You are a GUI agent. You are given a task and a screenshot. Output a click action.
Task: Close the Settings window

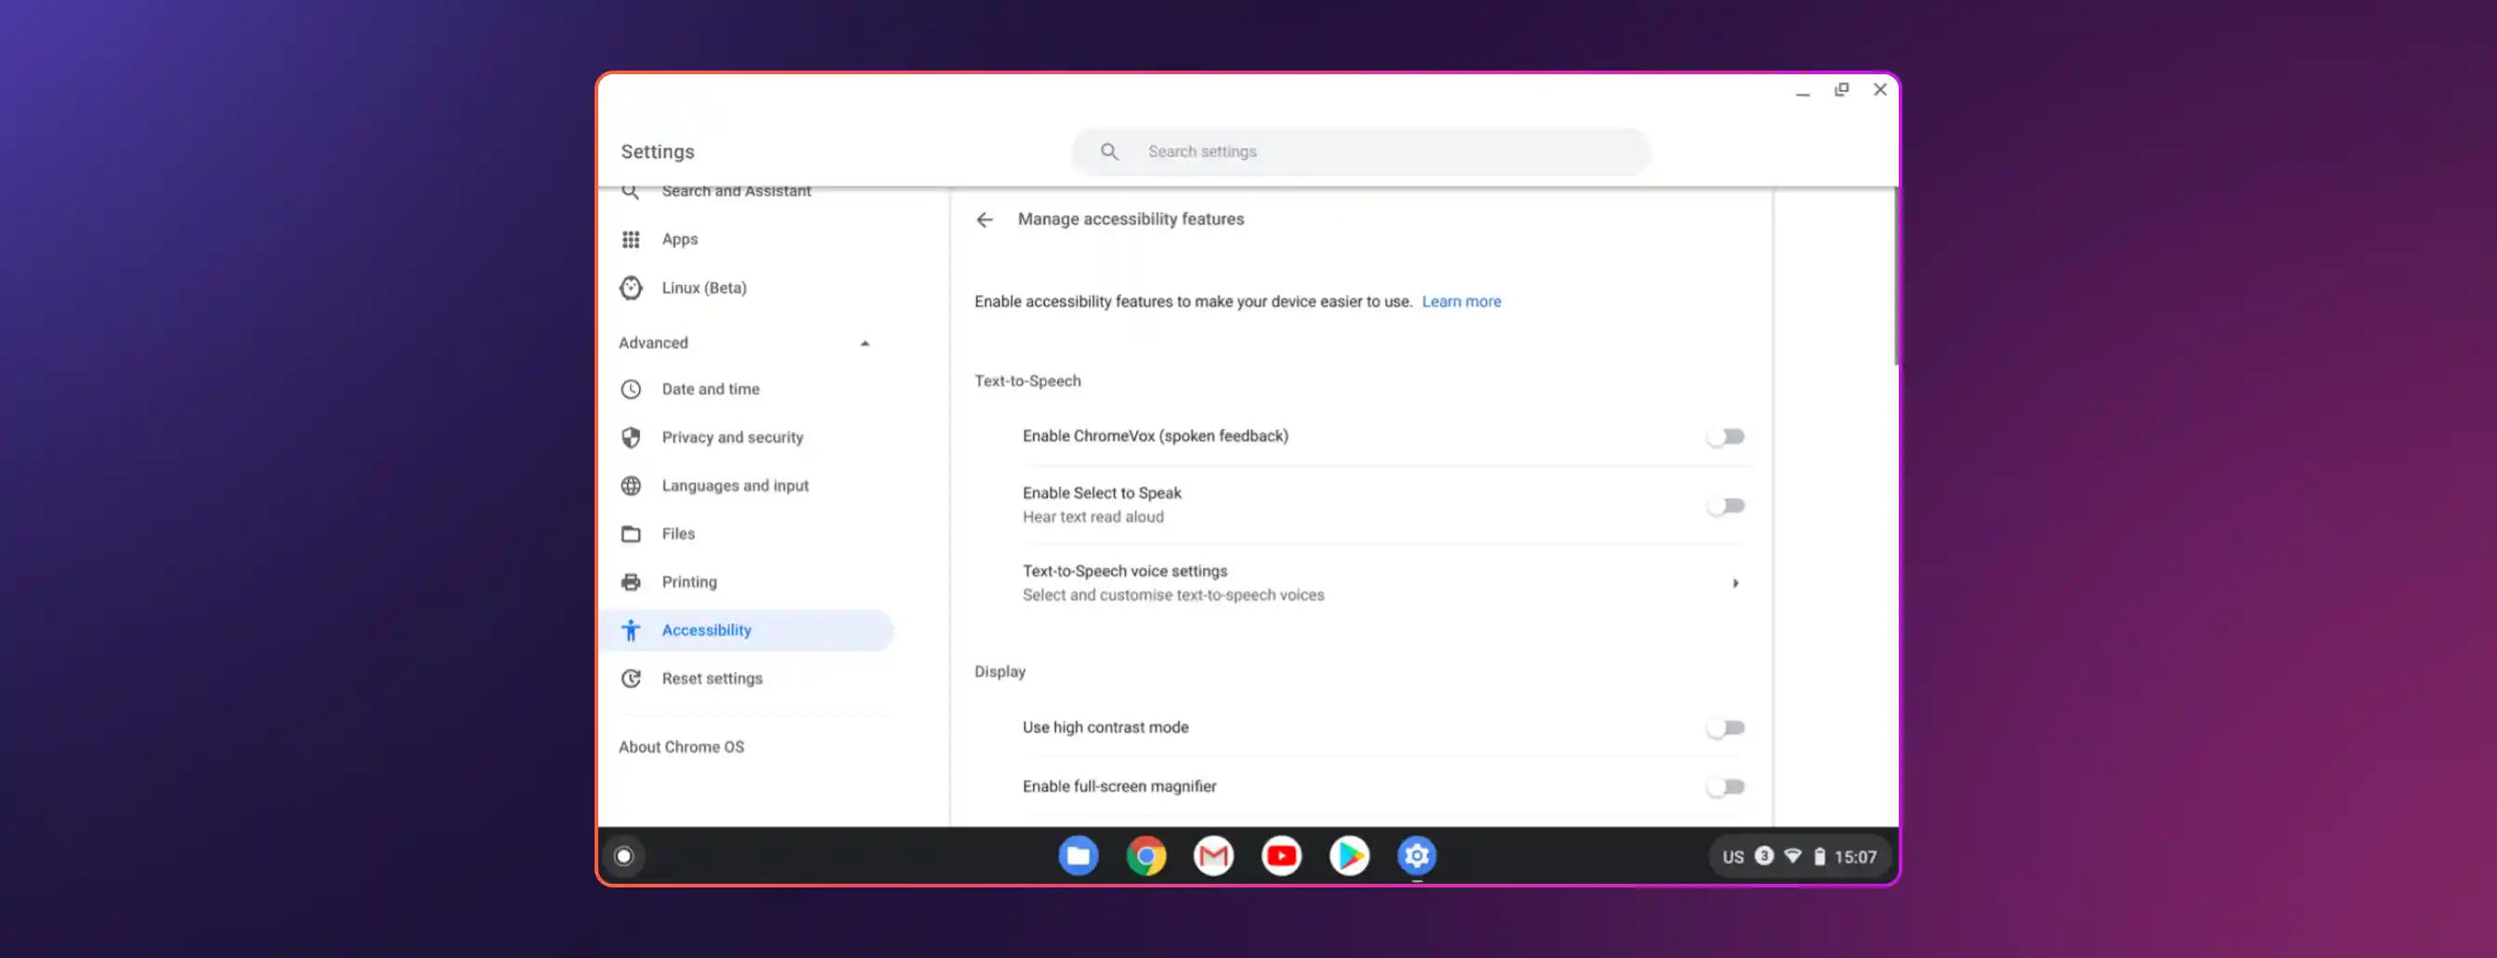(1879, 90)
